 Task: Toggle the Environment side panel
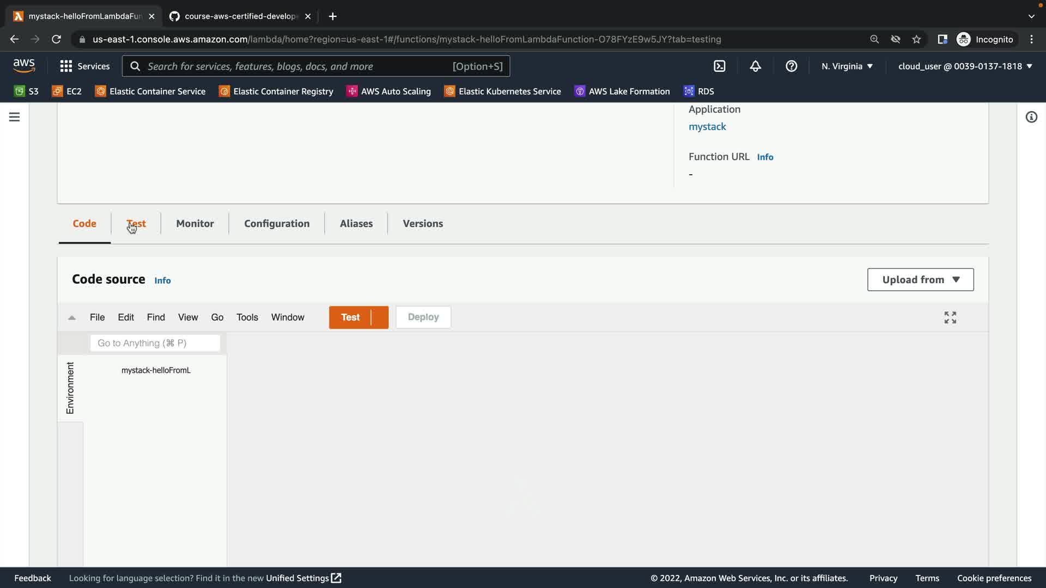point(70,388)
